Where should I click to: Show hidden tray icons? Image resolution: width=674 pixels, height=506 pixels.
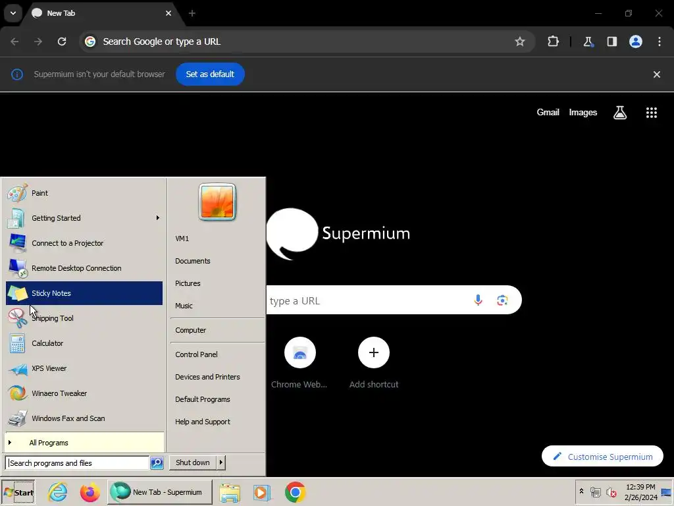[581, 492]
